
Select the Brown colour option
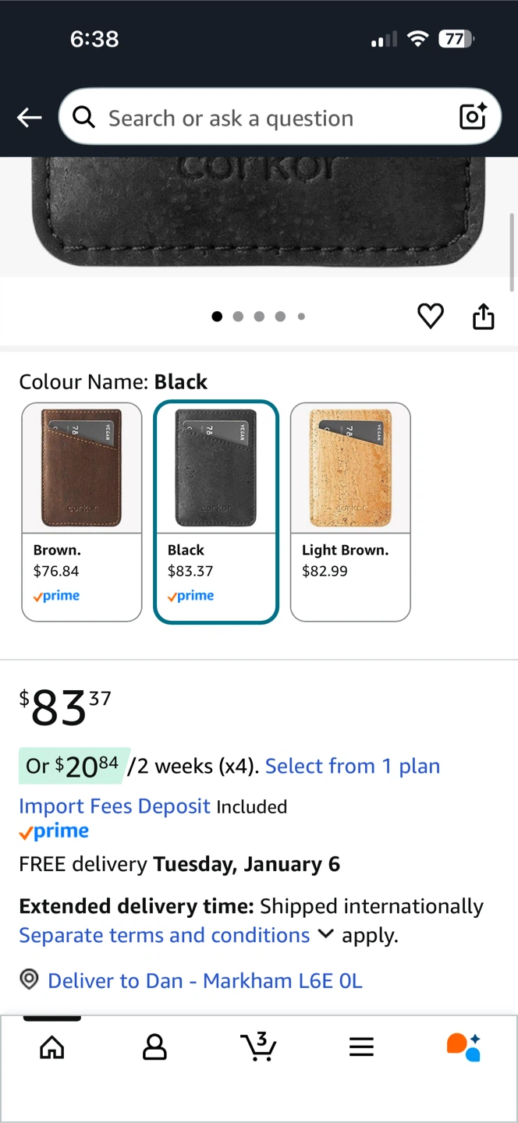pyautogui.click(x=82, y=512)
